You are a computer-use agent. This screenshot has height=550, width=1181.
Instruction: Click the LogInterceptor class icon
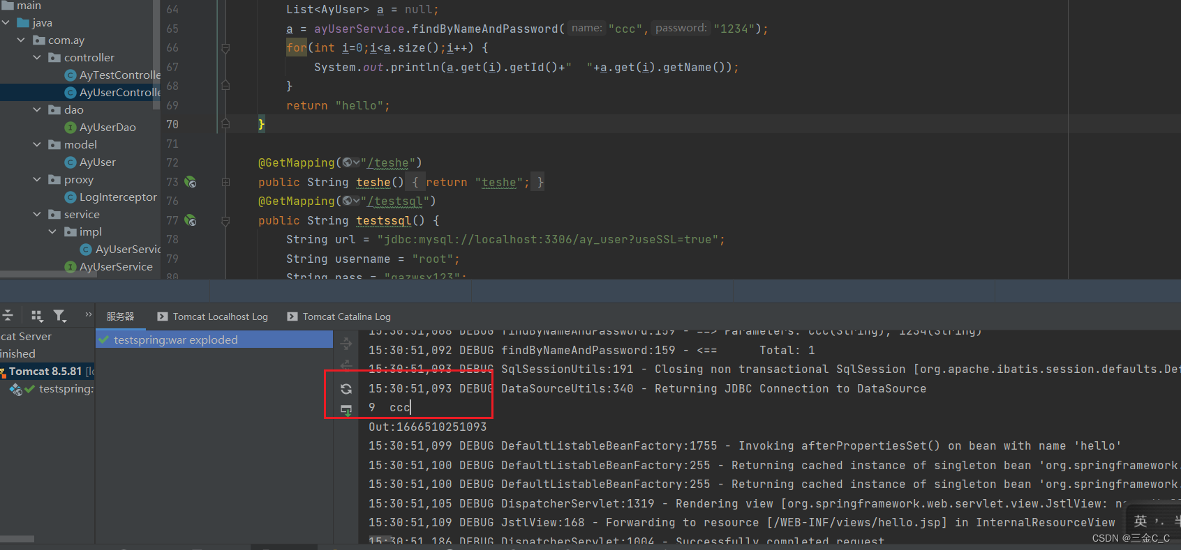point(70,197)
